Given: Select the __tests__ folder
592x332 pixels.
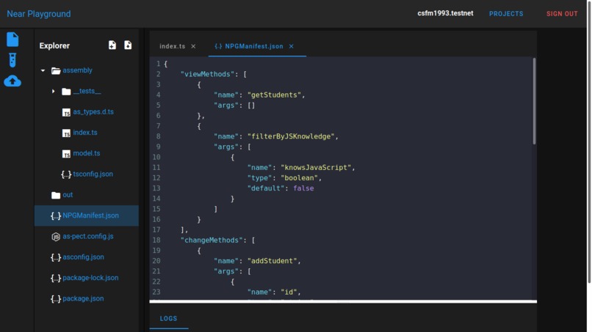Looking at the screenshot, I should click(87, 91).
